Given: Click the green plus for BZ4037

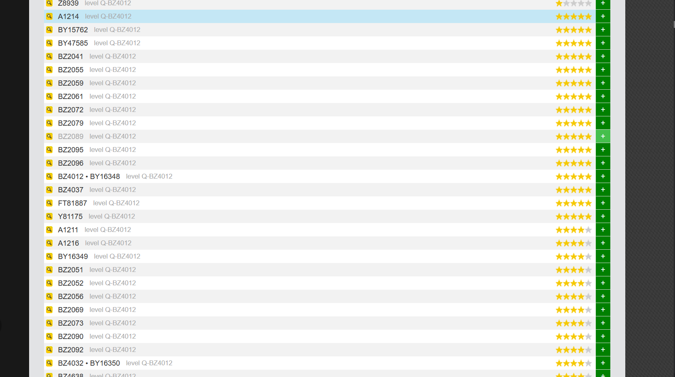Looking at the screenshot, I should pos(603,190).
